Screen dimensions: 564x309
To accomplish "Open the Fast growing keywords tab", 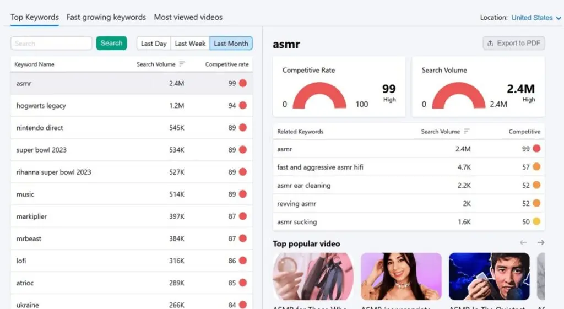I will (106, 17).
